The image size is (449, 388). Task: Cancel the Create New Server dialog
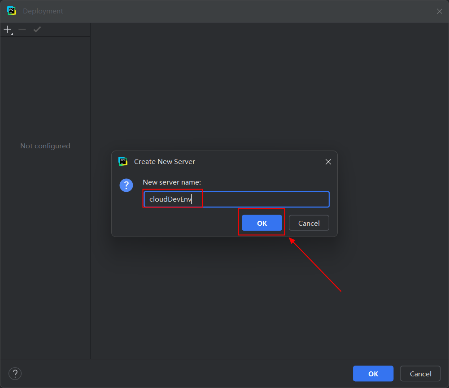[x=309, y=223]
